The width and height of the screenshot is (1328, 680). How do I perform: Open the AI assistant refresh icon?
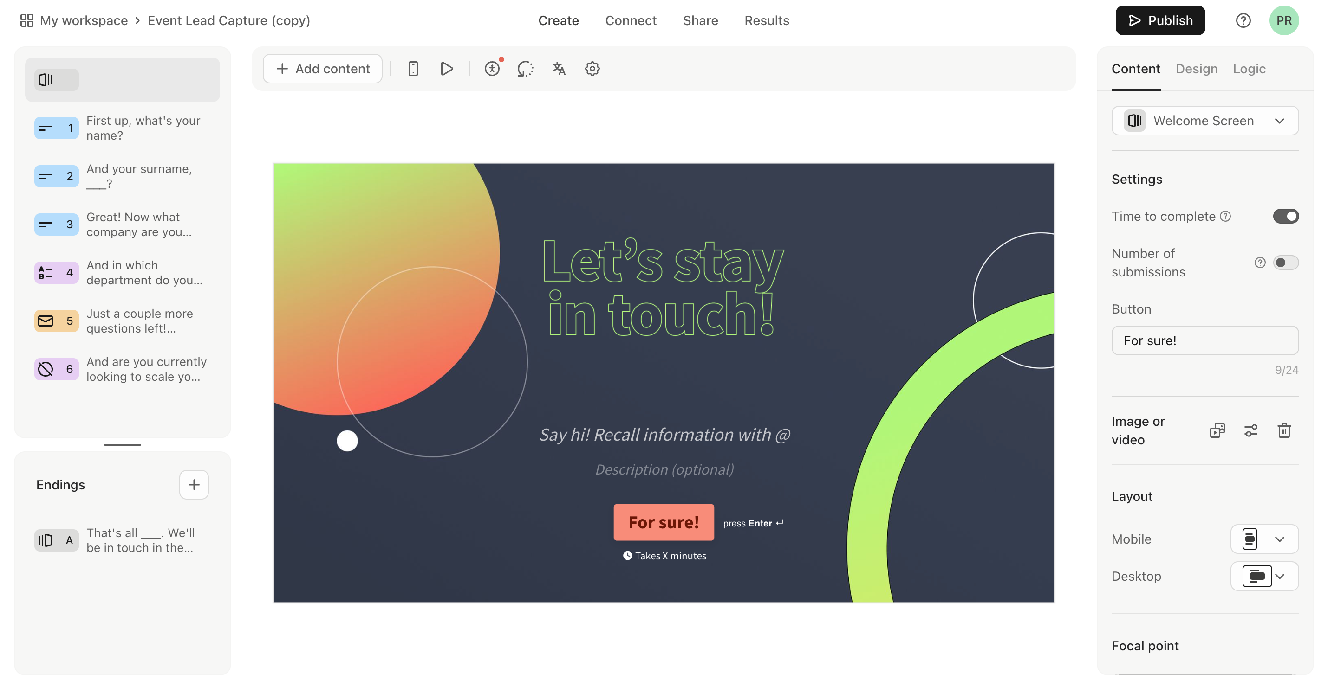tap(525, 69)
